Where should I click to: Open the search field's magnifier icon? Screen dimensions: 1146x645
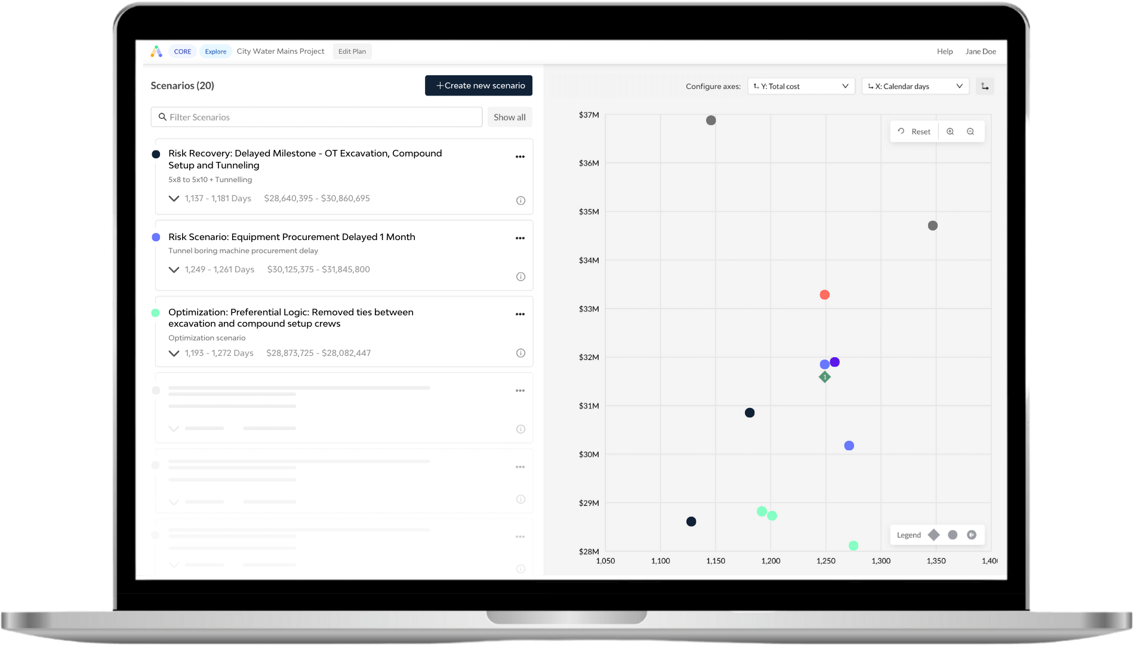click(163, 116)
